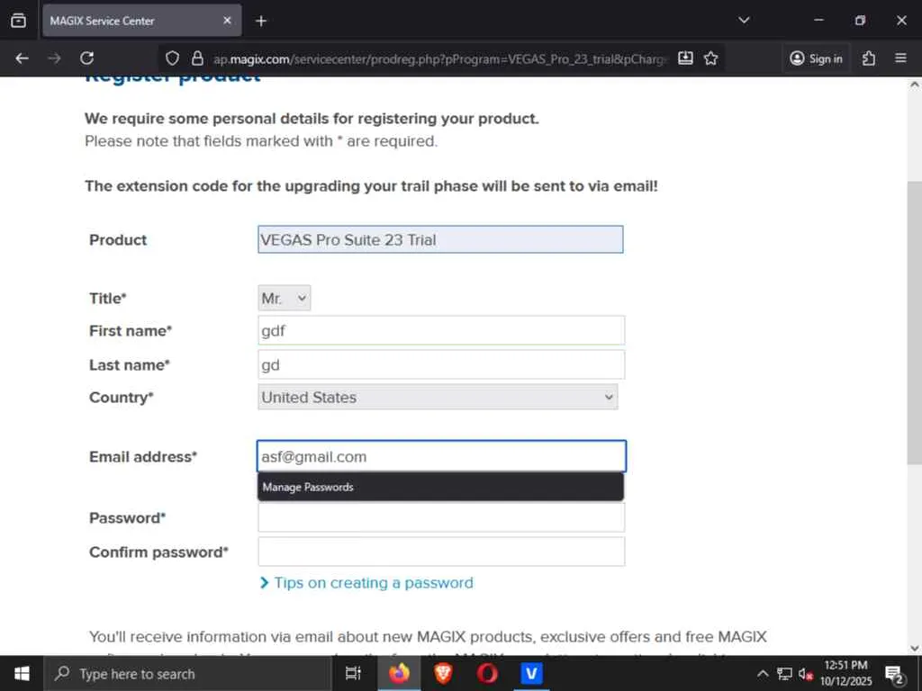Open the Title dropdown showing Mr.
This screenshot has width=922, height=691.
pos(284,299)
